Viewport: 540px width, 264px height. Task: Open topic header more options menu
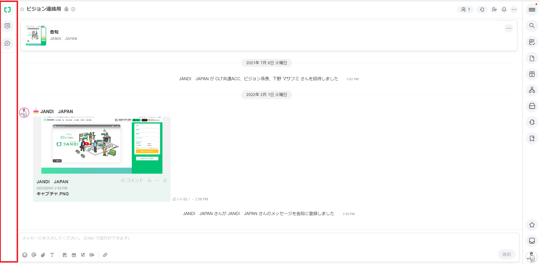(514, 10)
